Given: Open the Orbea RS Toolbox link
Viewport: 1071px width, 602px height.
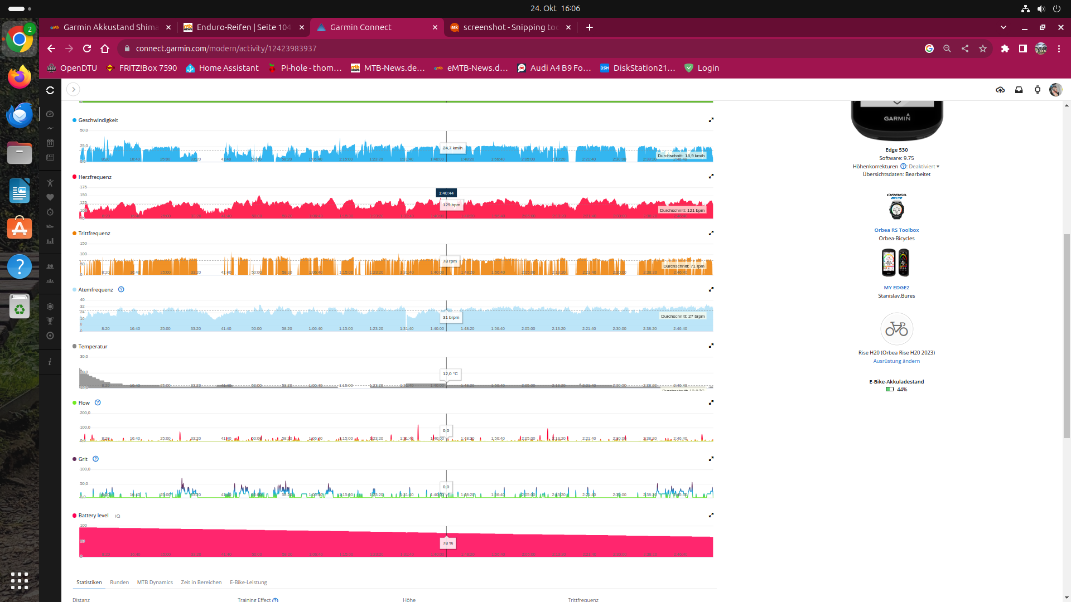Looking at the screenshot, I should point(896,230).
